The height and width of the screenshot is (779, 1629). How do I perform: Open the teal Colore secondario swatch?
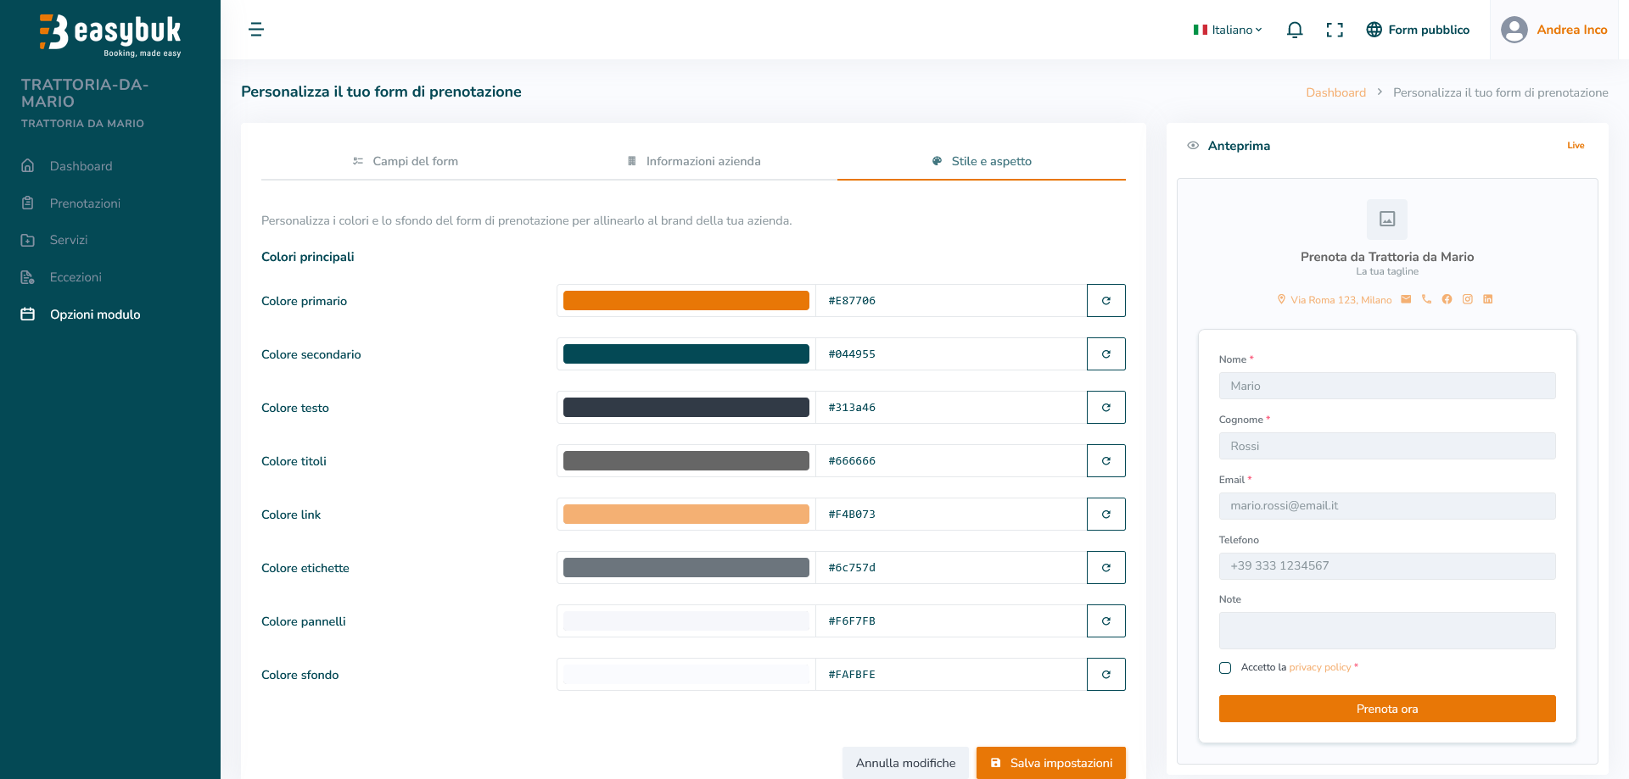click(x=686, y=354)
